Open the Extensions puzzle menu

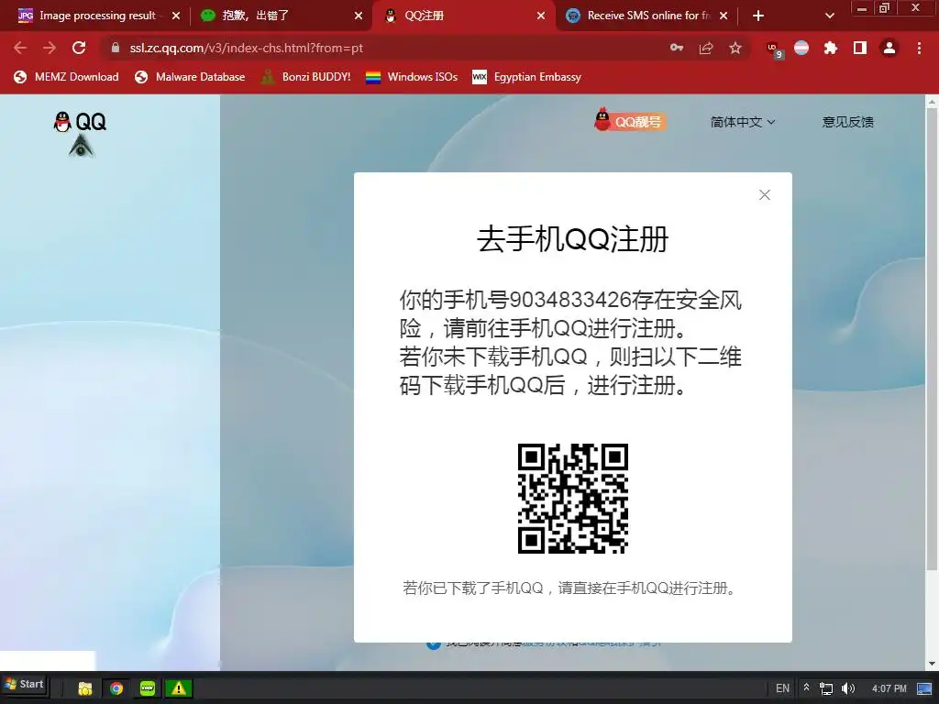coord(831,48)
